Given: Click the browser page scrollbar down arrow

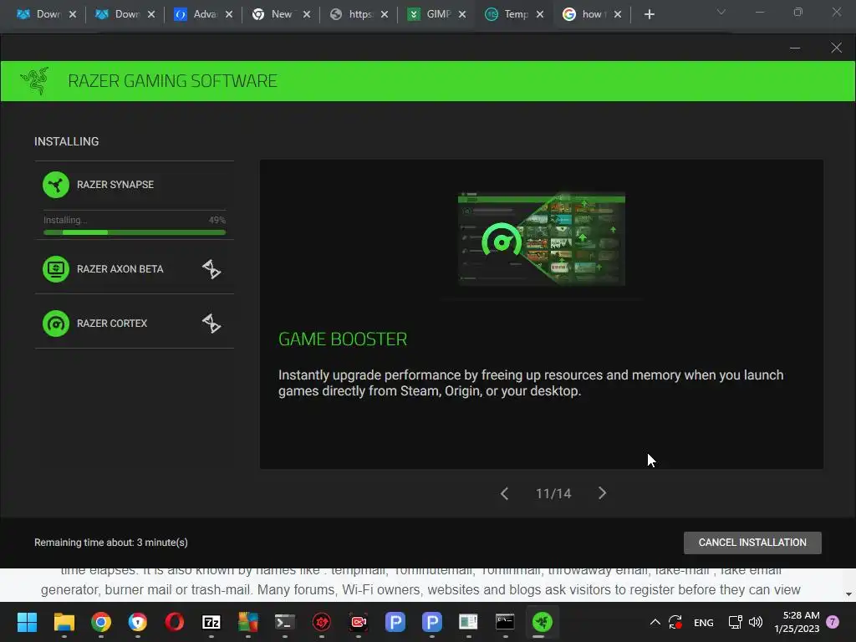Looking at the screenshot, I should [848, 594].
